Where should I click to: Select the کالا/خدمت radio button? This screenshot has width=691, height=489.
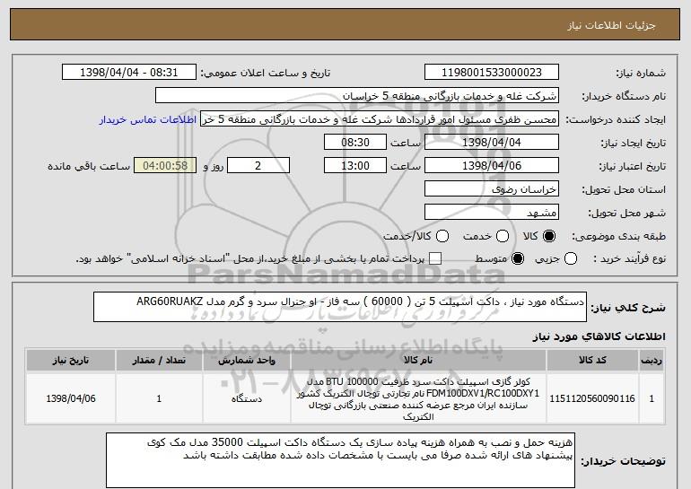[x=442, y=237]
